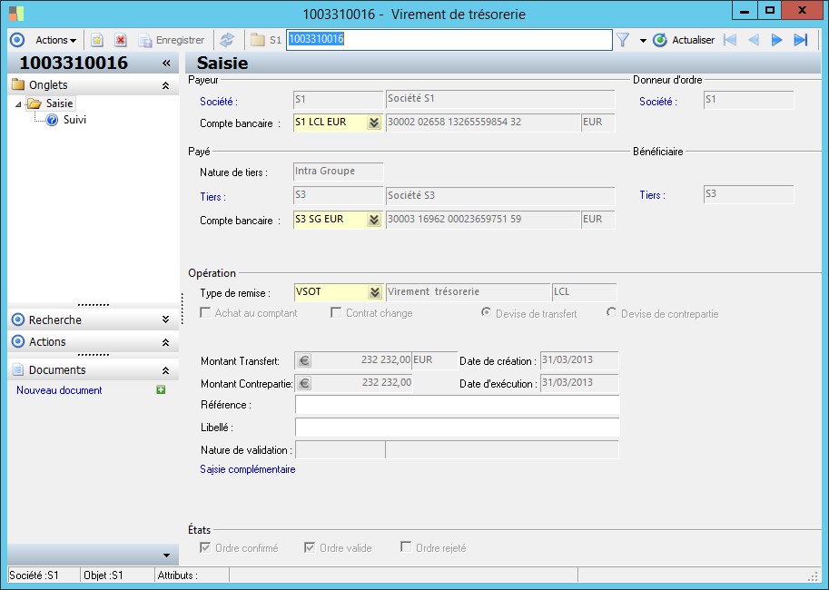Click the red delete icon in toolbar
The height and width of the screenshot is (590, 829).
click(120, 40)
